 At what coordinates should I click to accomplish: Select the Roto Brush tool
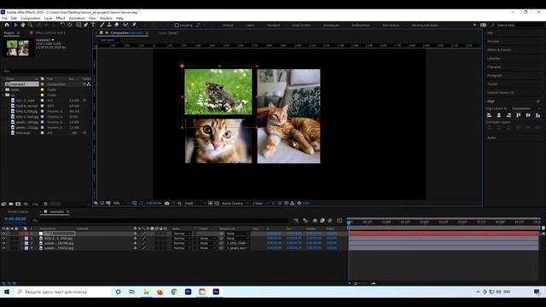(125, 25)
